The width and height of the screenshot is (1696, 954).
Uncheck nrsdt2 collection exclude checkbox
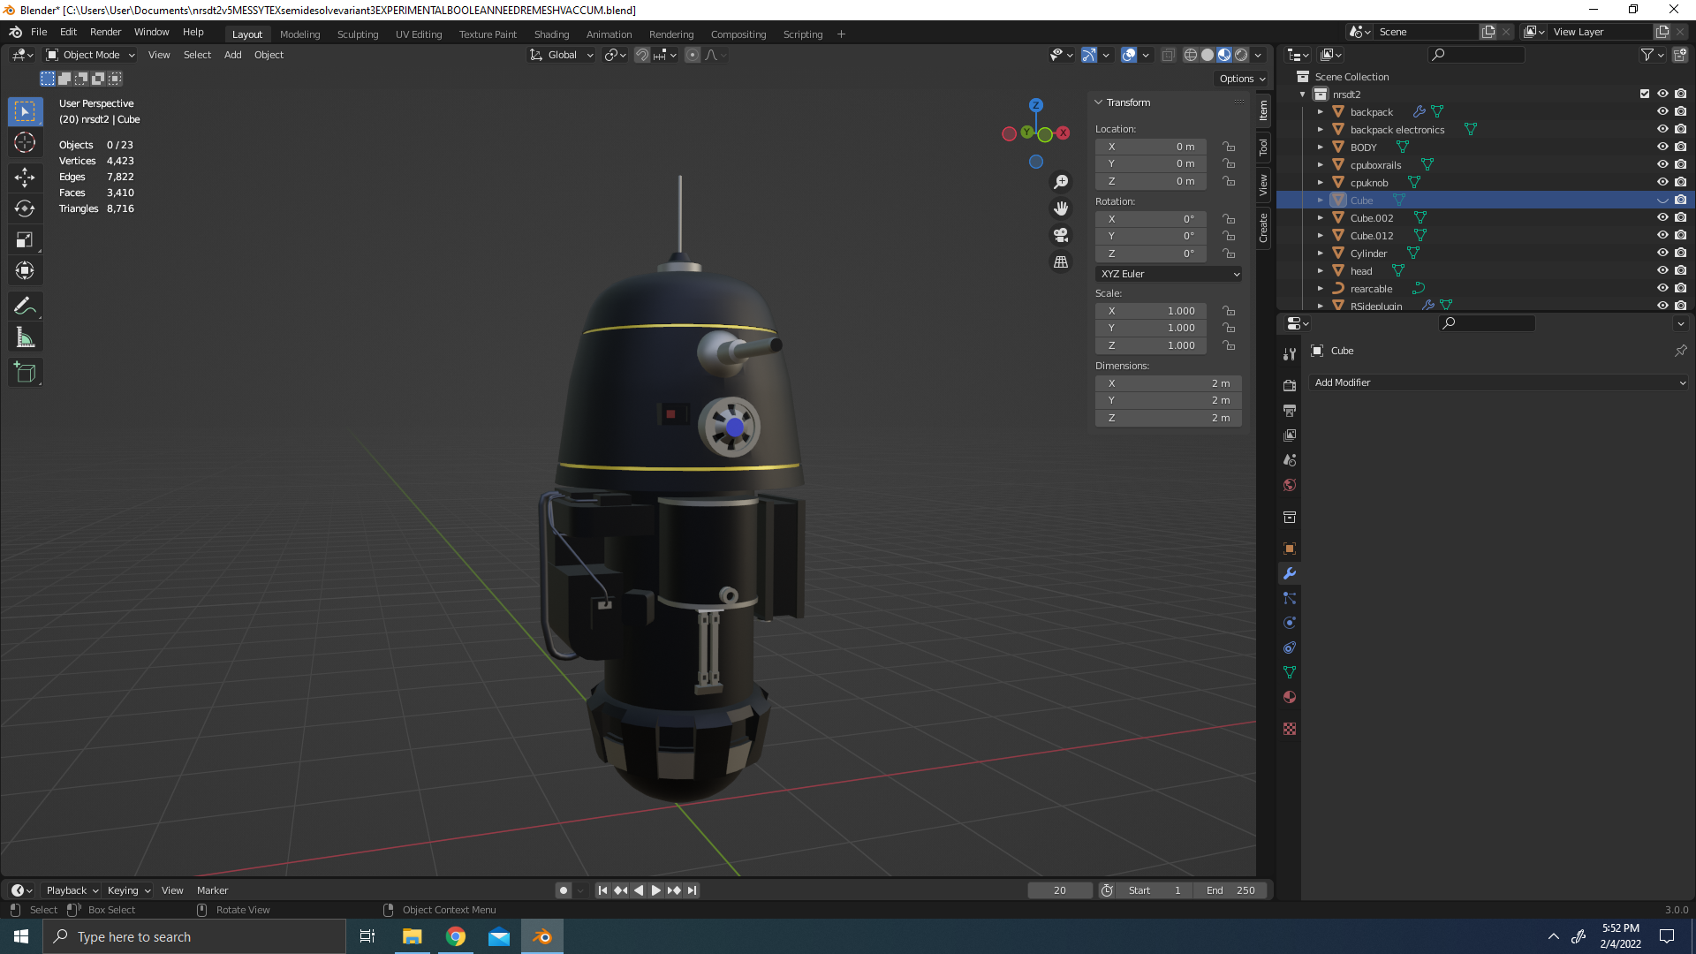[1645, 94]
